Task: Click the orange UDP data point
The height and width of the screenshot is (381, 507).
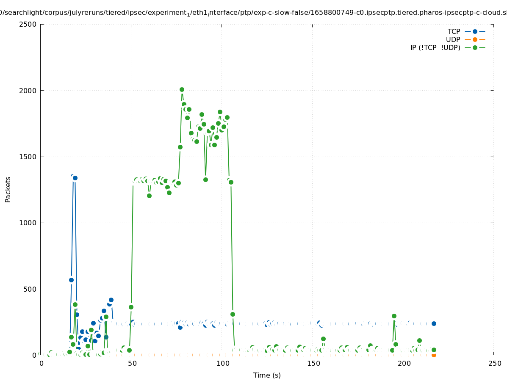Action: click(434, 355)
